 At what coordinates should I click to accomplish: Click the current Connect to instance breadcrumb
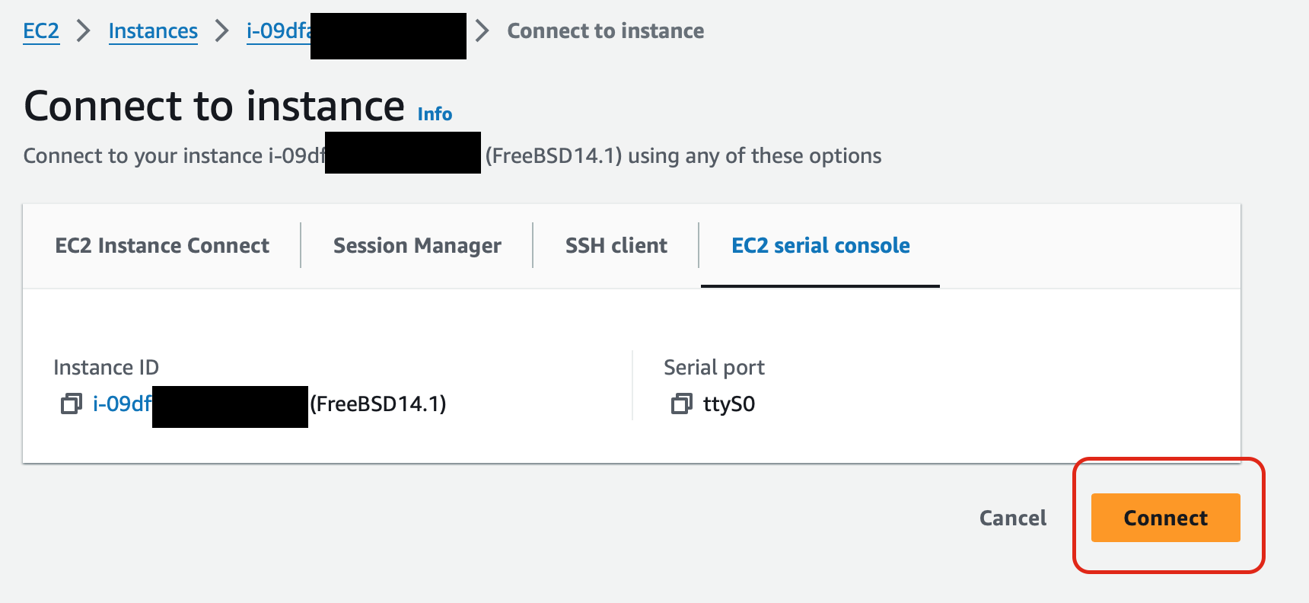605,31
